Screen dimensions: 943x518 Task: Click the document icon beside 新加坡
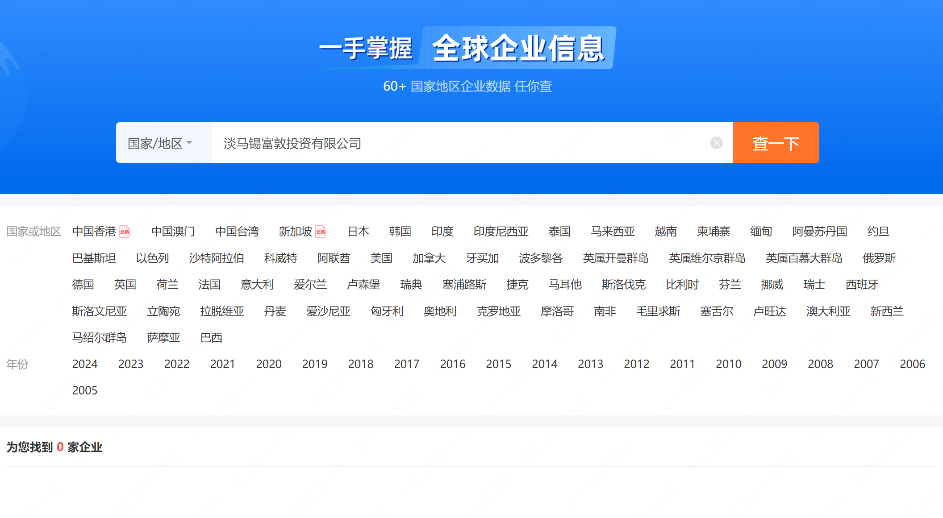321,232
